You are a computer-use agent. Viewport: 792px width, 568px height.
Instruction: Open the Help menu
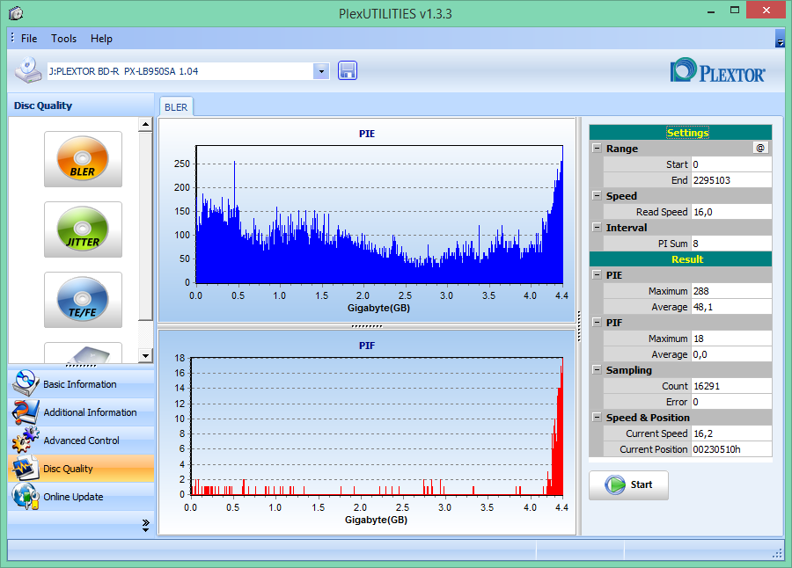tap(101, 39)
